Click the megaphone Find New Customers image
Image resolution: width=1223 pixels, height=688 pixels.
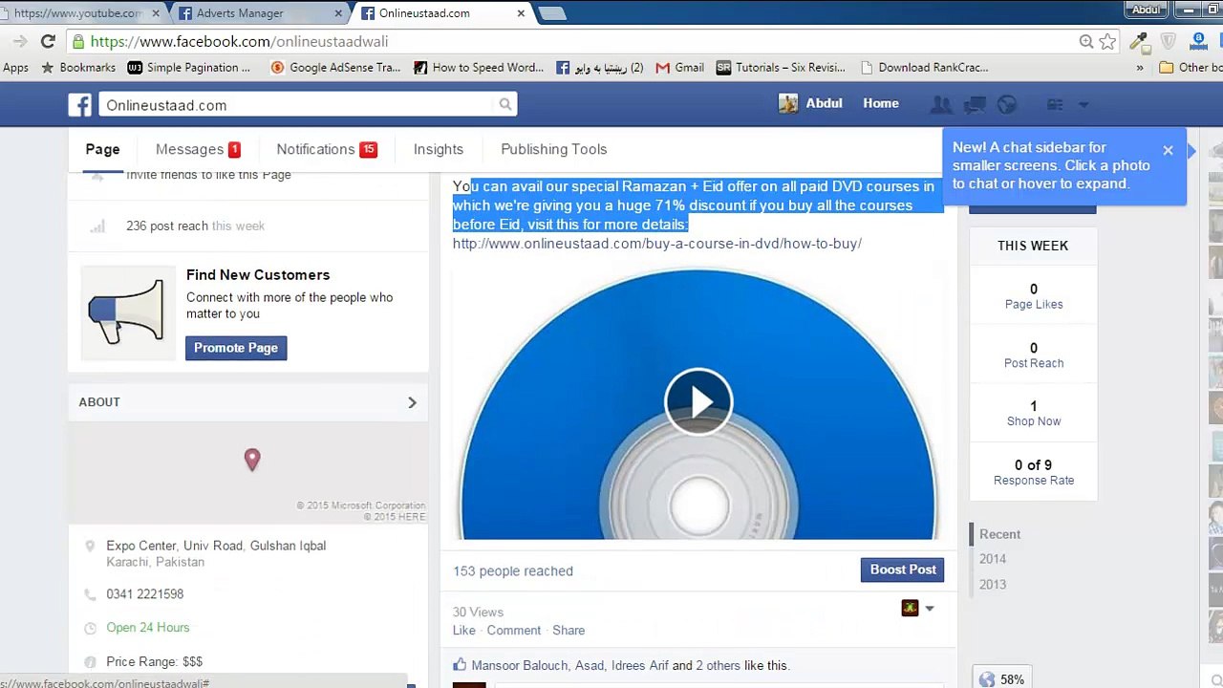tap(127, 312)
